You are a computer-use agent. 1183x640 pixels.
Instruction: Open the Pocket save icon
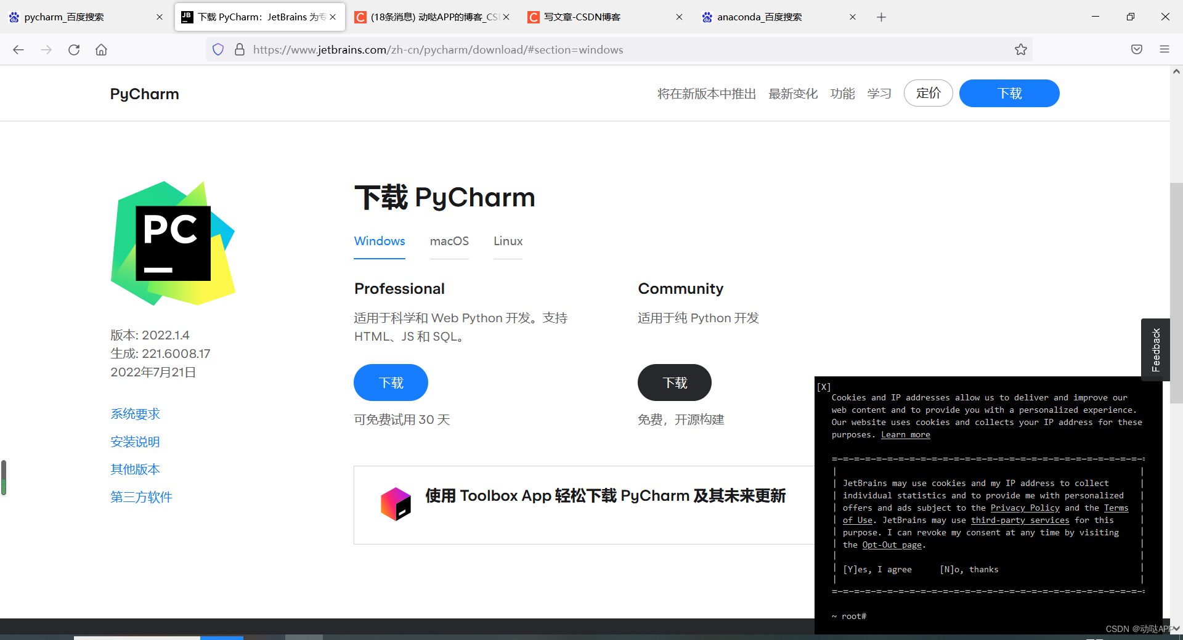pyautogui.click(x=1137, y=50)
